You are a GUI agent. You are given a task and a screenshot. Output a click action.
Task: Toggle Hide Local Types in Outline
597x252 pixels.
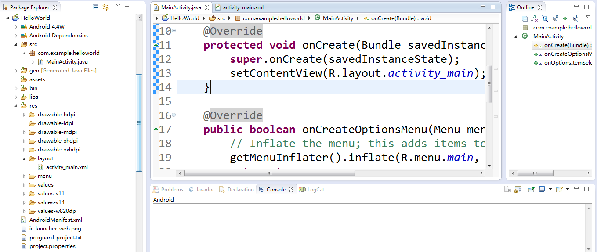575,18
